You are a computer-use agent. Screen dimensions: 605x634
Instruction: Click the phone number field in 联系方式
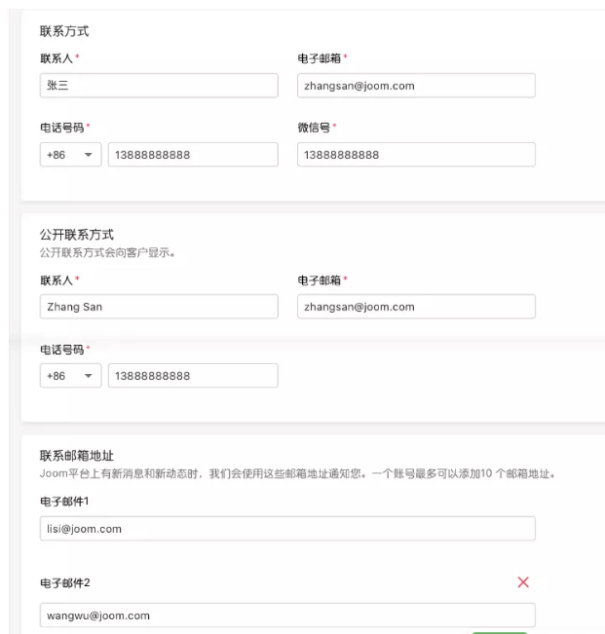click(x=193, y=155)
